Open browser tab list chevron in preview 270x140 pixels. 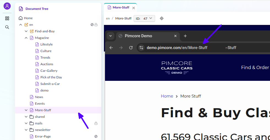coord(111,36)
